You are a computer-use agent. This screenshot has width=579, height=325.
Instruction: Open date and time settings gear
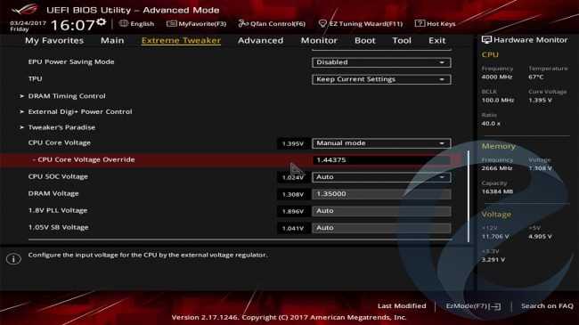(x=102, y=22)
